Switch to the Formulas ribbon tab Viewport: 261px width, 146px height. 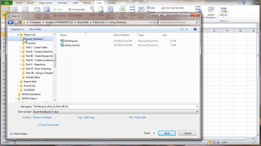62,3
